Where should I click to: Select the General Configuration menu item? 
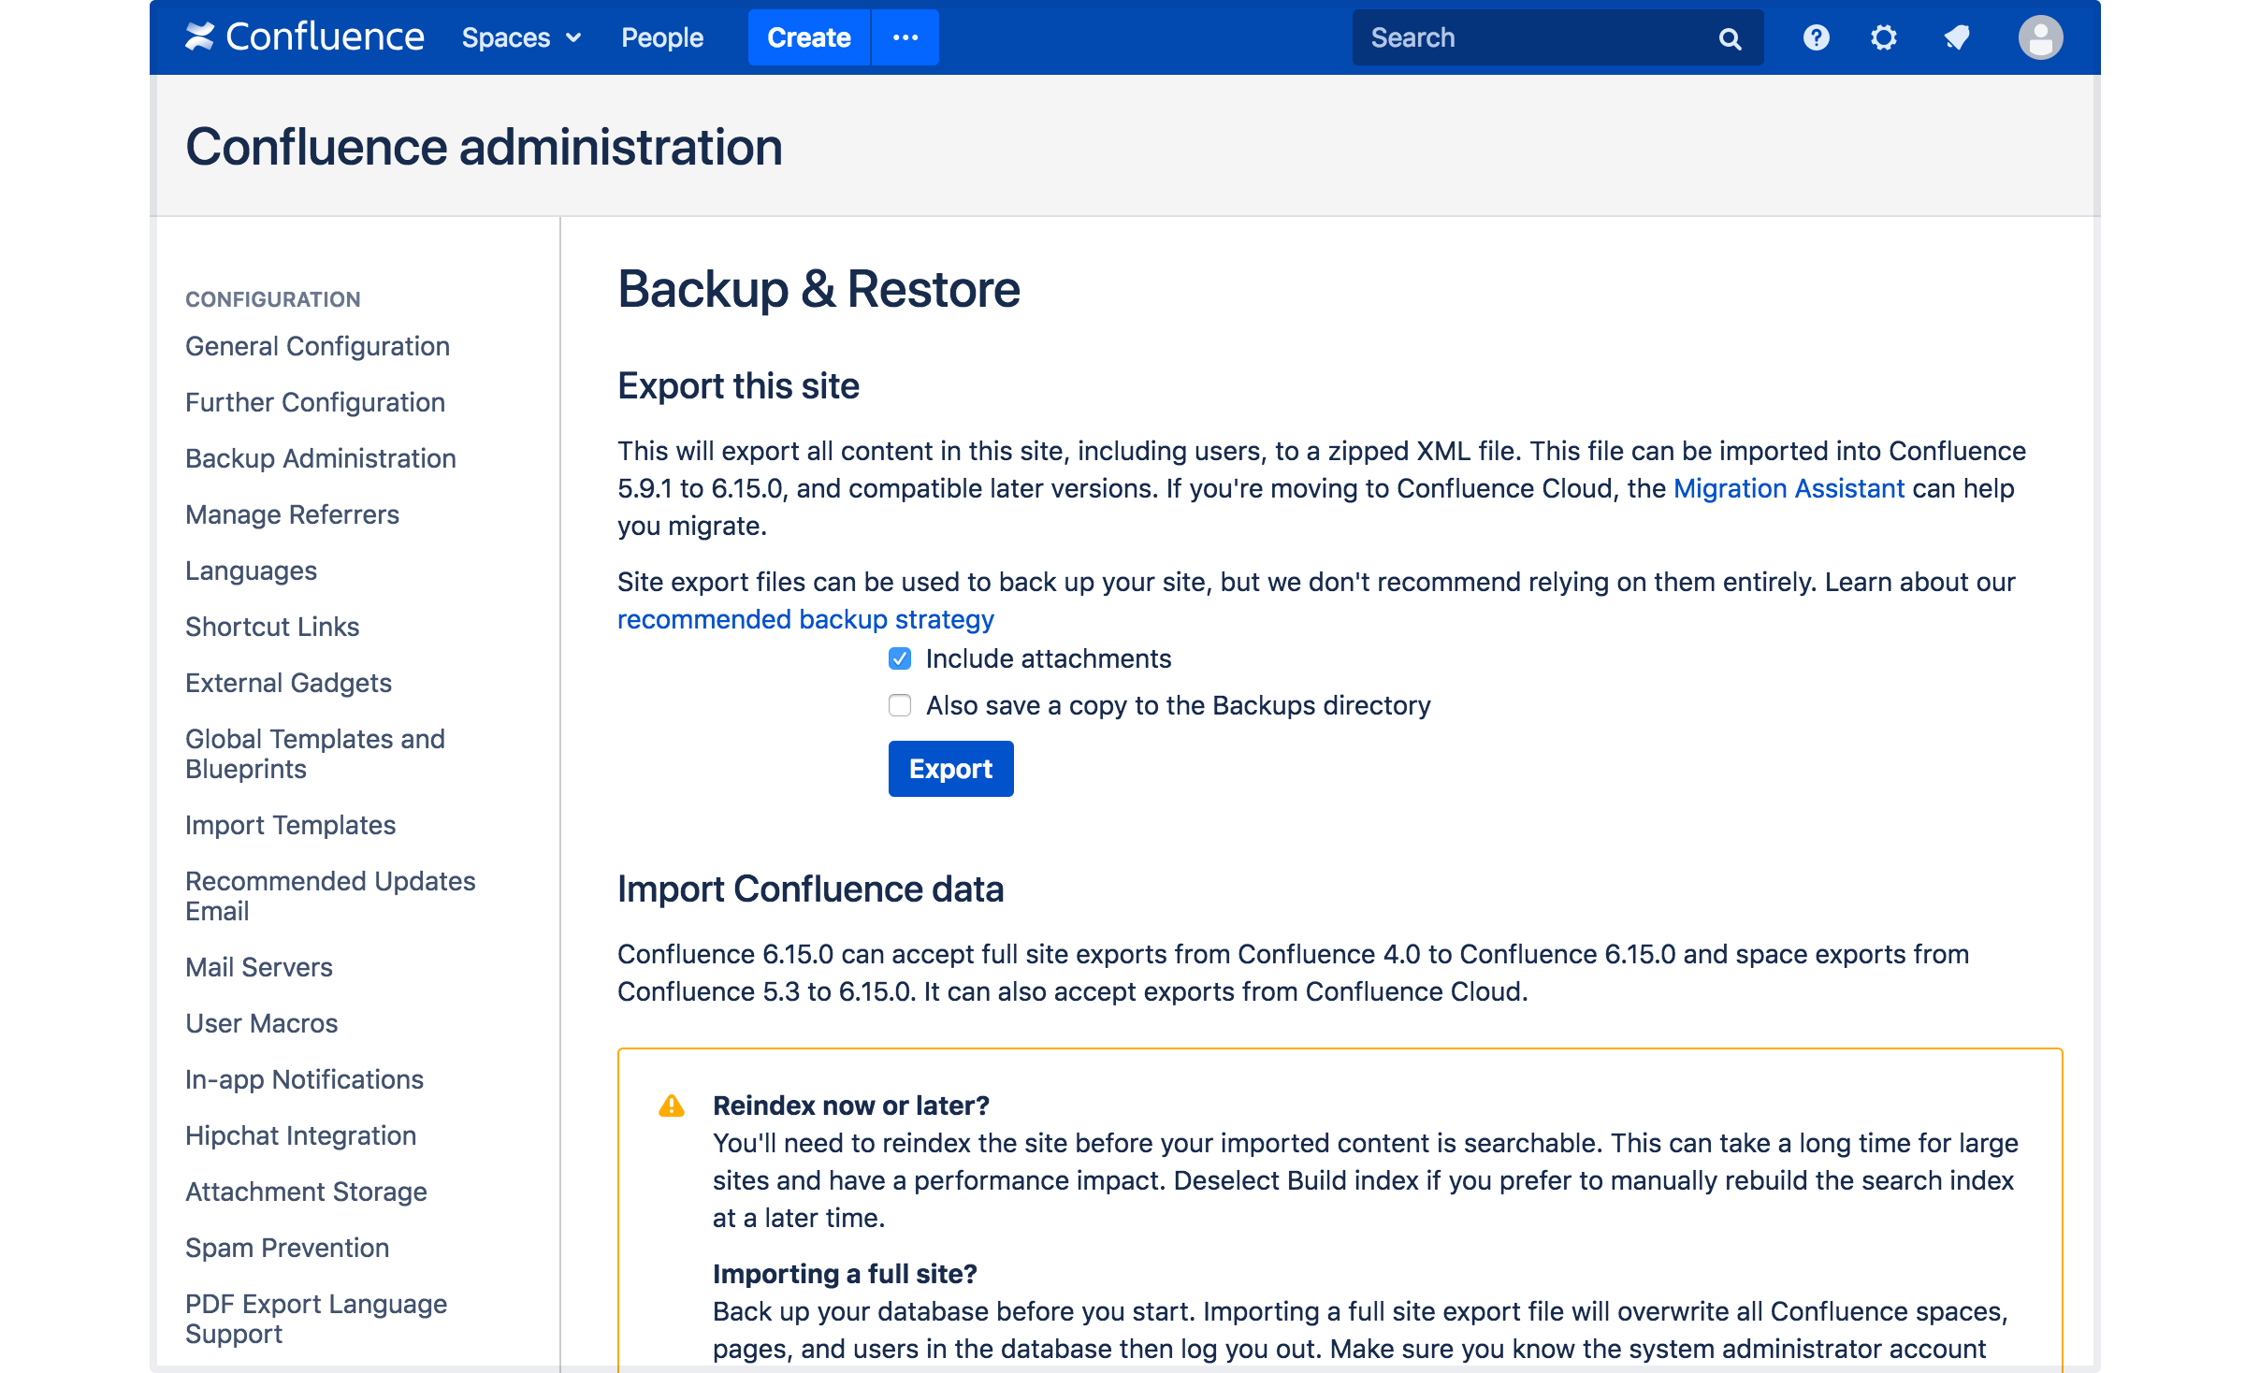[316, 345]
